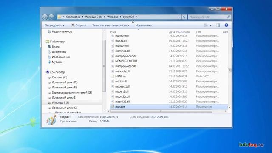272x153 pixels.
Task: Sort by the Имя column header
Action: click(x=113, y=32)
